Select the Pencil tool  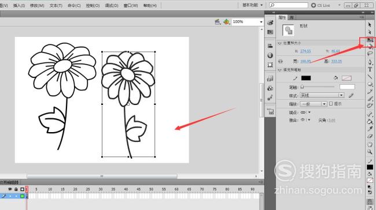coord(370,91)
